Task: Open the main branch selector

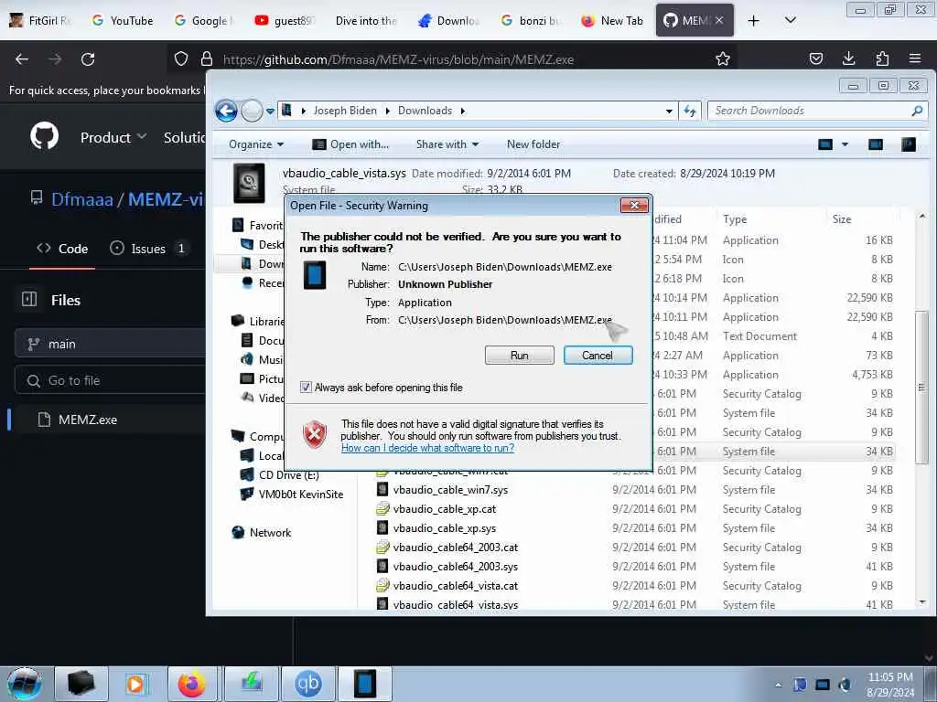Action: pos(111,344)
